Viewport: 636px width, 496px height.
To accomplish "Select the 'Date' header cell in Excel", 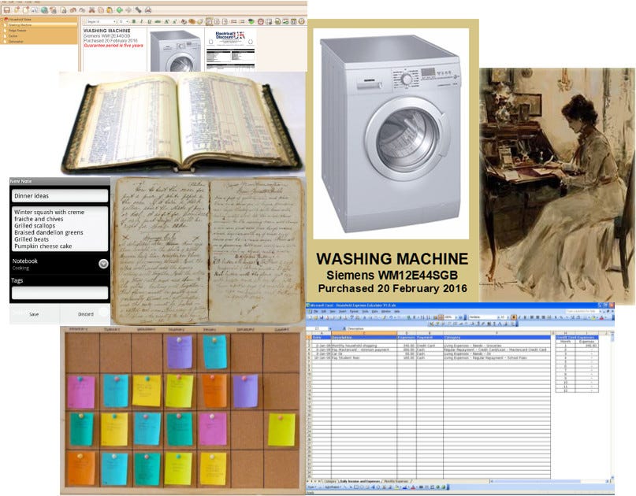I will pos(322,338).
